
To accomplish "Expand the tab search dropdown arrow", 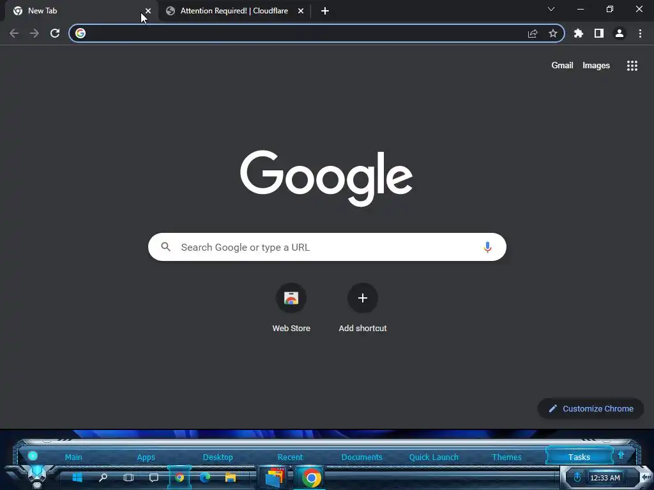I will coord(551,9).
